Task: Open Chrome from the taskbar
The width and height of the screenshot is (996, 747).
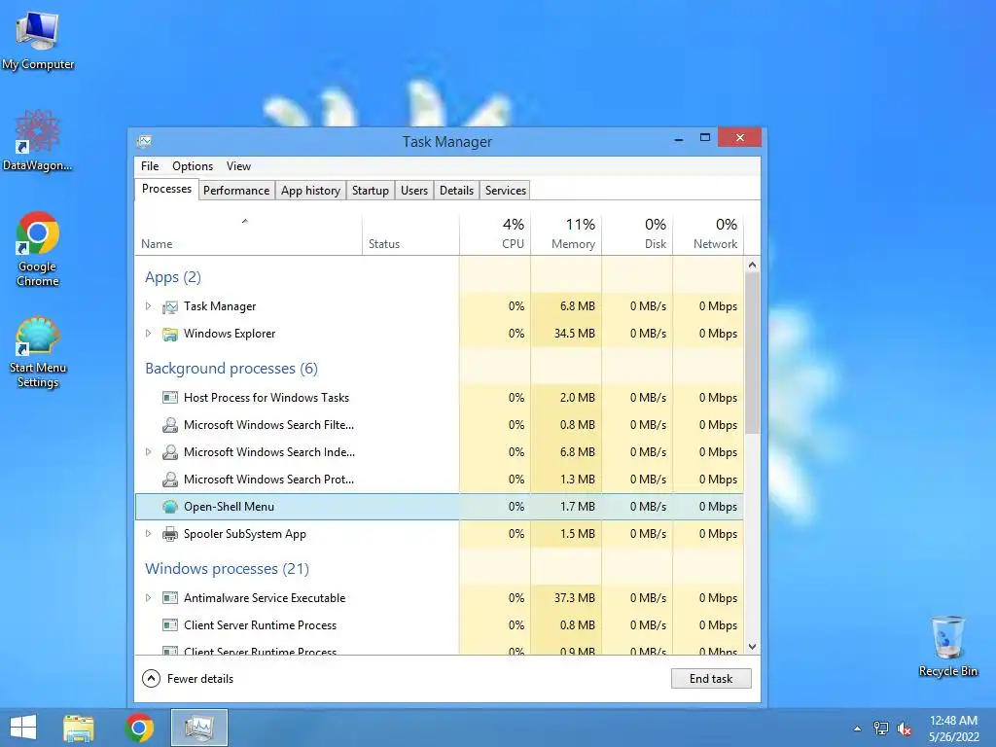Action: pos(139,728)
